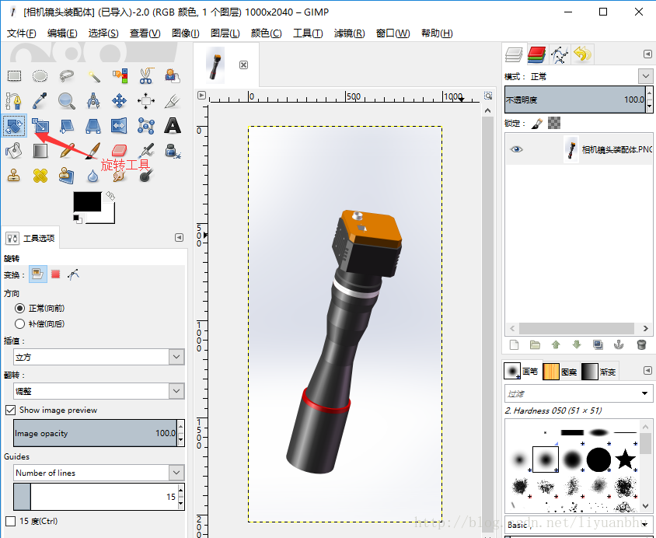Select the Rectangle Select tool
This screenshot has height=538, width=656.
tap(14, 75)
